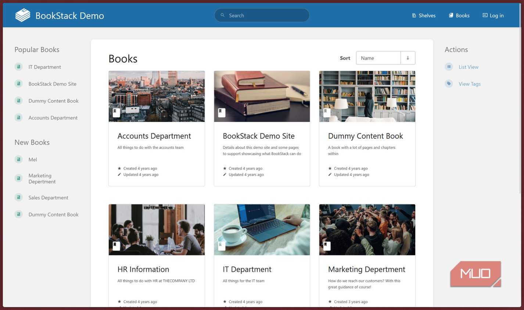Open Books in the top navigation

click(x=459, y=15)
